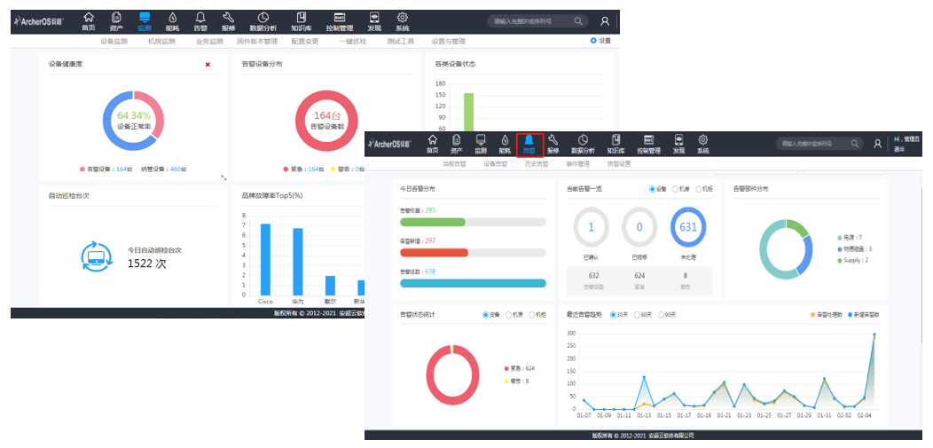Open 设置 gear link below rear window's search bar
The width and height of the screenshot is (933, 448).
600,41
